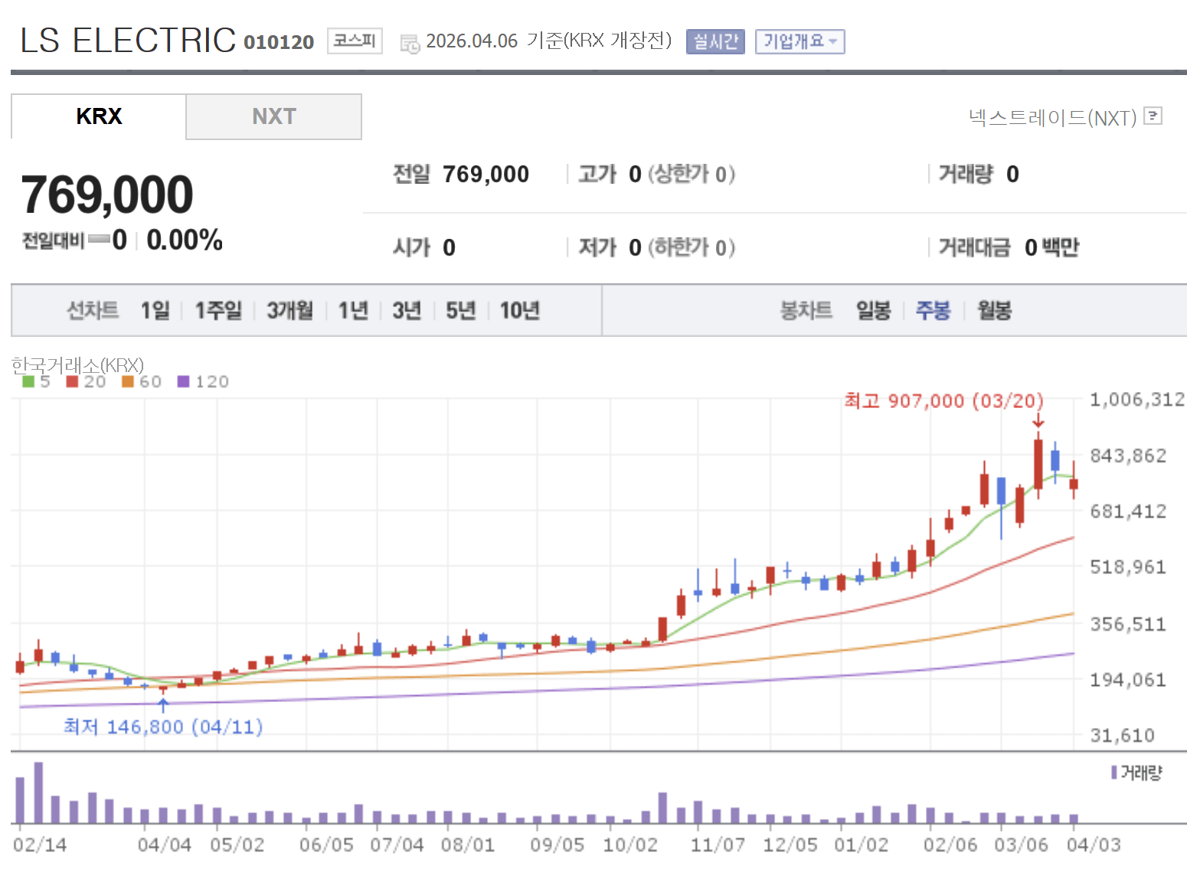Click the 최저 146,800 (04/11) annotation
This screenshot has height=885, width=1187.
[x=163, y=726]
